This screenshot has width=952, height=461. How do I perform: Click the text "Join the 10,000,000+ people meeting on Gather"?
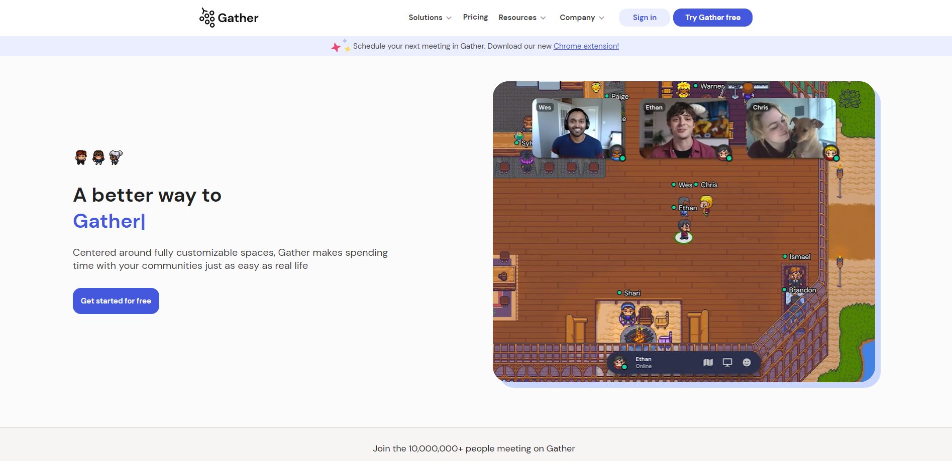click(x=474, y=448)
